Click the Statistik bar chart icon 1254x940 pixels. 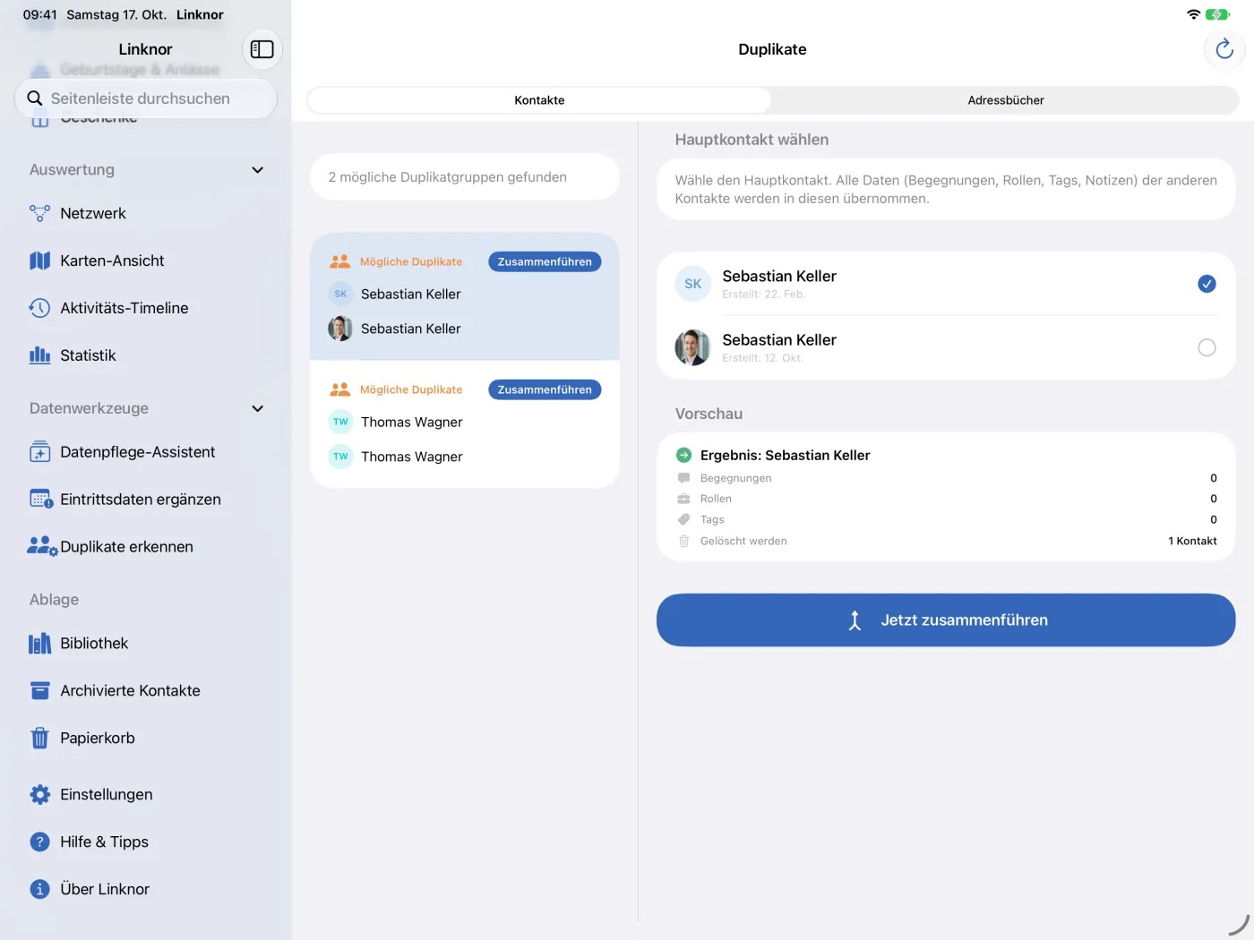coord(39,355)
